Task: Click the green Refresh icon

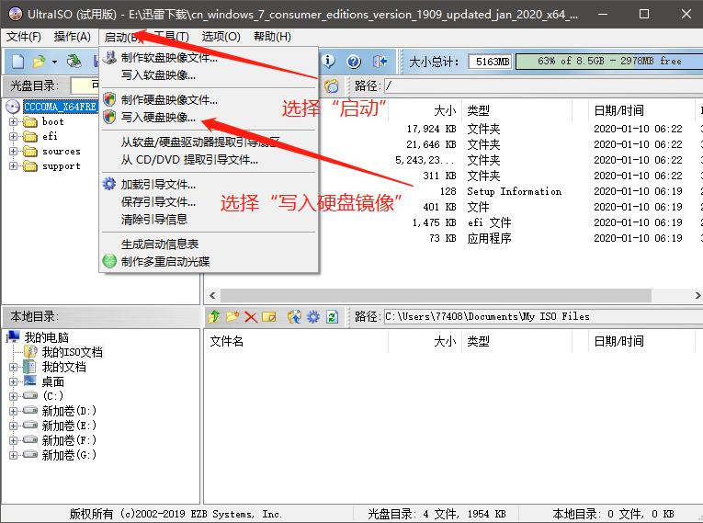Action: [332, 317]
